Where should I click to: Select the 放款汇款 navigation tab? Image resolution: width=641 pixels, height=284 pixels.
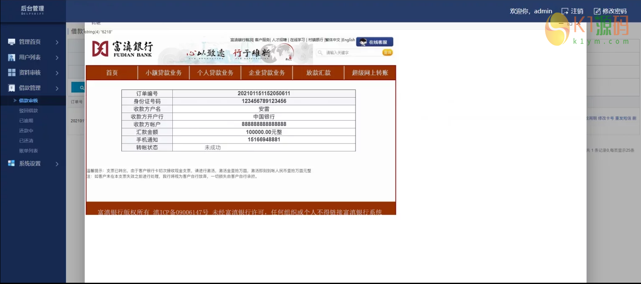[x=318, y=73]
